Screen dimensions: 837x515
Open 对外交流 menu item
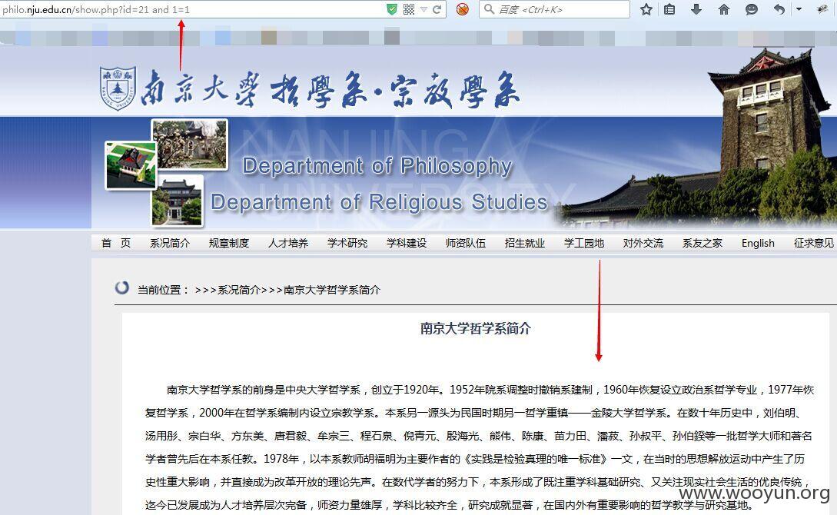click(x=643, y=244)
